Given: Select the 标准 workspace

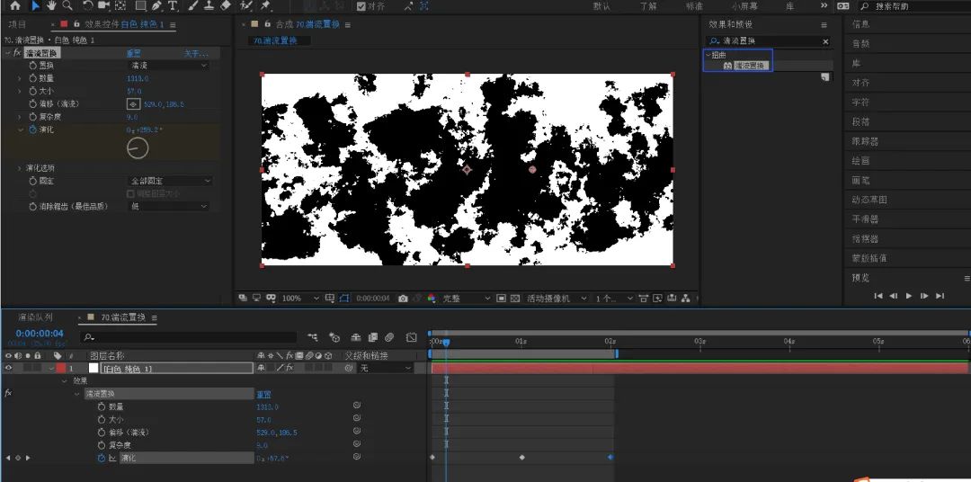Looking at the screenshot, I should [x=694, y=6].
